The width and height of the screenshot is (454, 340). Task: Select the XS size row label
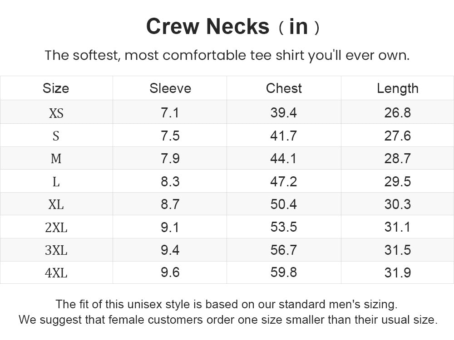[x=56, y=113]
